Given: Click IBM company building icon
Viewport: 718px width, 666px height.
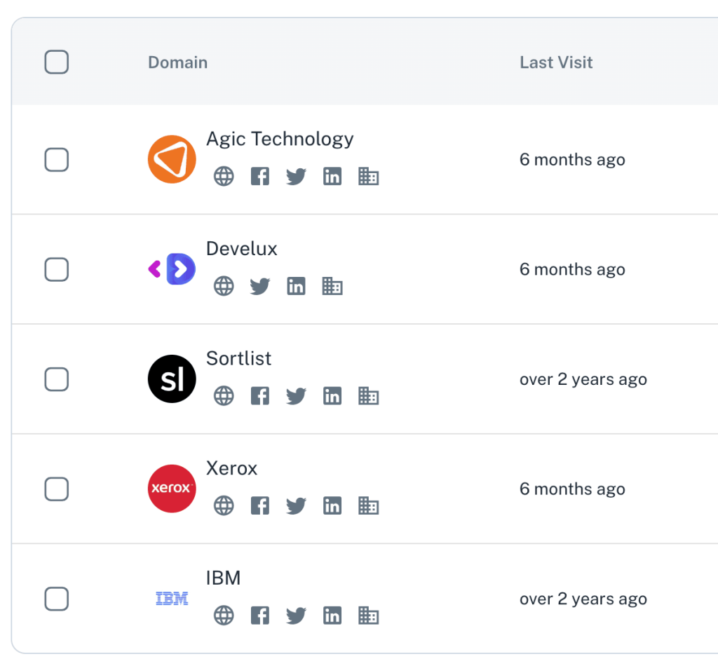Looking at the screenshot, I should click(x=369, y=616).
